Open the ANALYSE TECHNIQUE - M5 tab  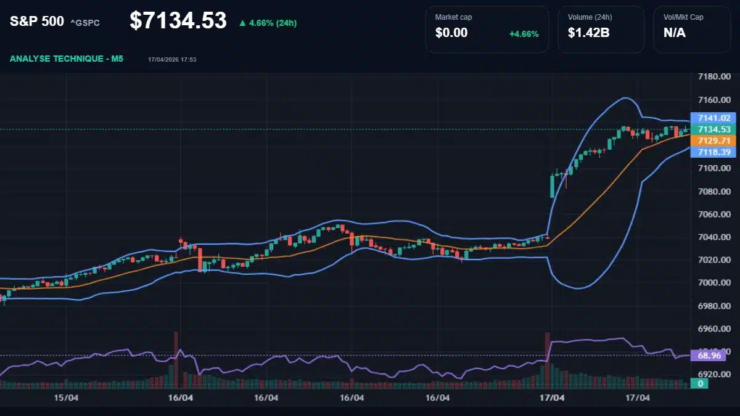point(67,59)
